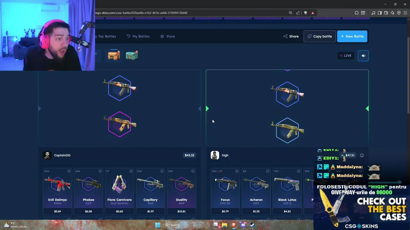Click the shield icon on Evil Daimyo card

pos(69,171)
